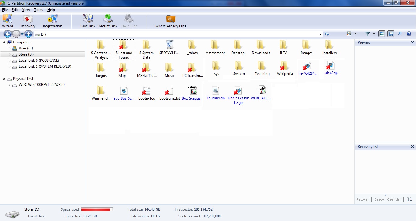Screen dimensions: 416x221
Task: Launch the Wizard tool
Action: tap(8, 21)
